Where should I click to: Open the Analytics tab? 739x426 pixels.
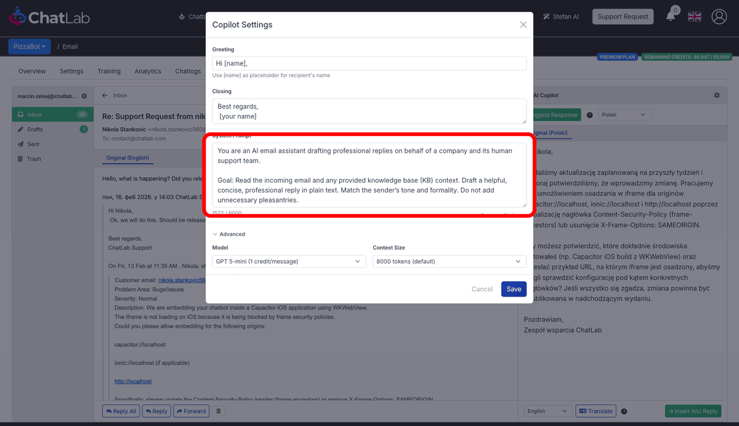tap(148, 71)
